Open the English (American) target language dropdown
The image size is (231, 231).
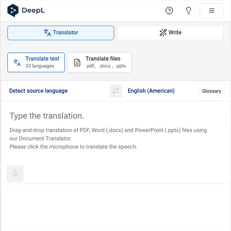click(151, 91)
